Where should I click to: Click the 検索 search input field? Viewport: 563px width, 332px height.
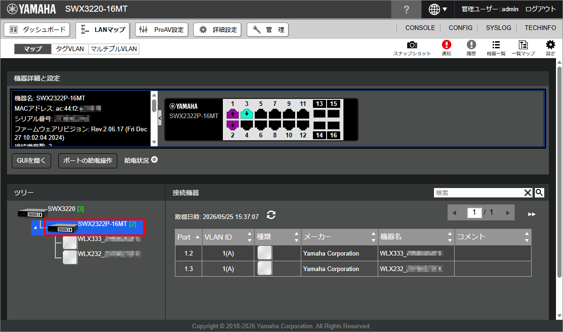(479, 192)
